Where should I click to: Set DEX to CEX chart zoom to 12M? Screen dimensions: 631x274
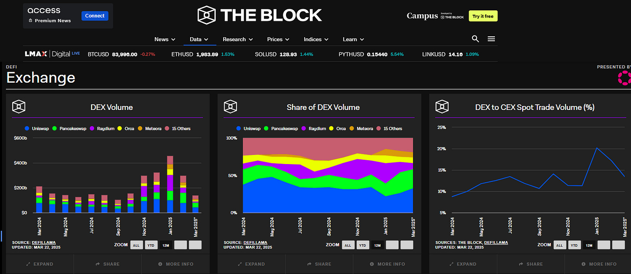589,245
